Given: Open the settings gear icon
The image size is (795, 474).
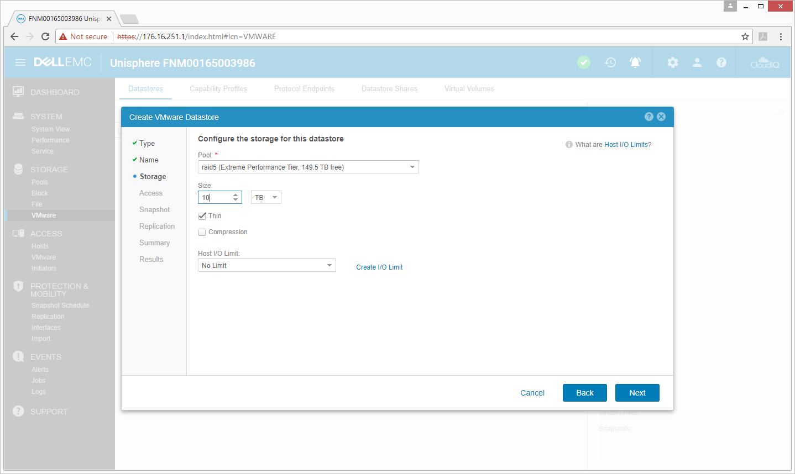Looking at the screenshot, I should (673, 62).
